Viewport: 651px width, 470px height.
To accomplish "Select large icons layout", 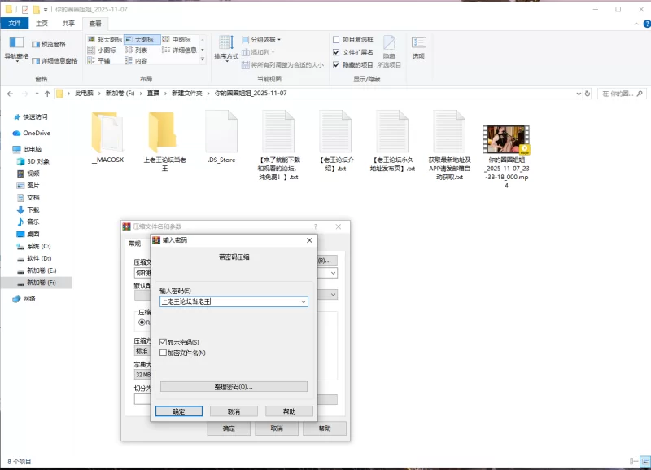I will click(x=142, y=39).
